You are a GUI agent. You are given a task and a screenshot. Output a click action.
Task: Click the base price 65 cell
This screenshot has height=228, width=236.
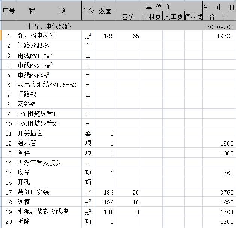point(128,36)
